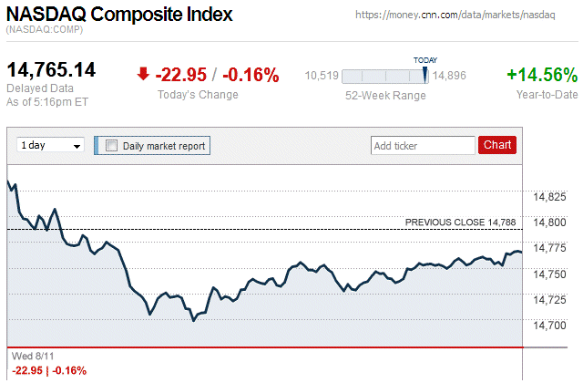This screenshot has width=583, height=383.
Task: Click the Add ticker input field
Action: point(423,146)
